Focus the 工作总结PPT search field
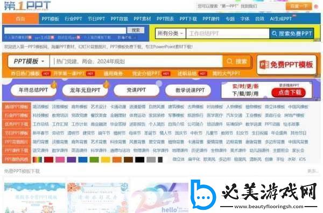Viewport: 323px width, 213px height. tap(228, 33)
